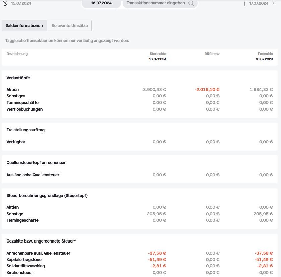This screenshot has height=277, width=281.
Task: Switch to the Saldoinformationen tab
Action: tap(24, 26)
